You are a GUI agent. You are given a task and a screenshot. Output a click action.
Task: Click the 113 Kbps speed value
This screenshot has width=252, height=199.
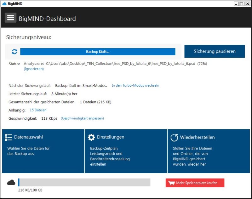click(49, 118)
